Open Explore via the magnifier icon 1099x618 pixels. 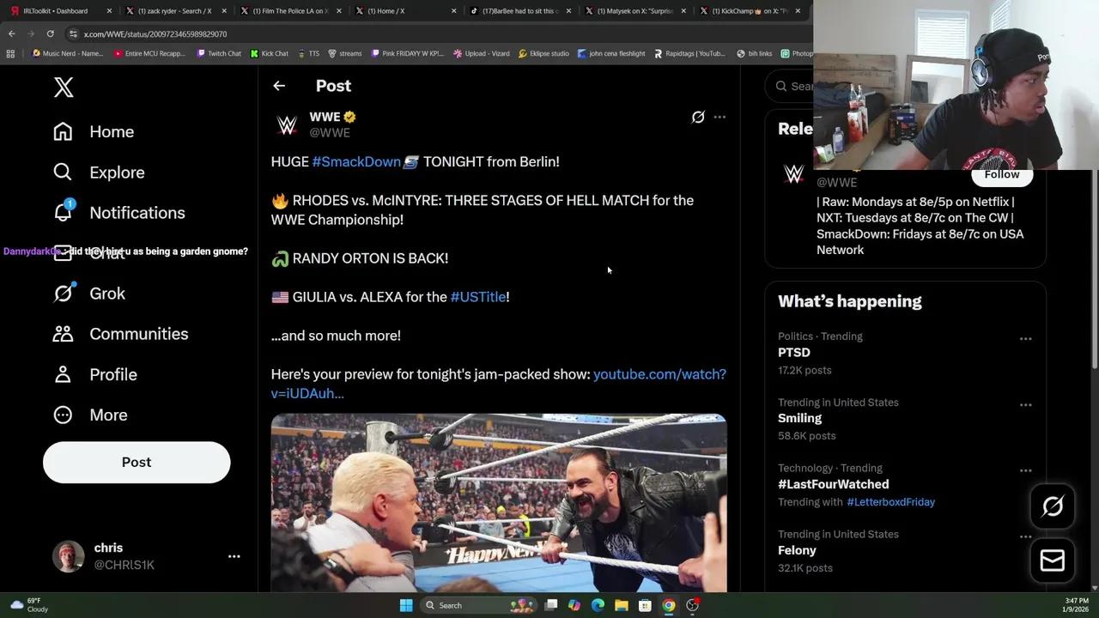pos(63,172)
